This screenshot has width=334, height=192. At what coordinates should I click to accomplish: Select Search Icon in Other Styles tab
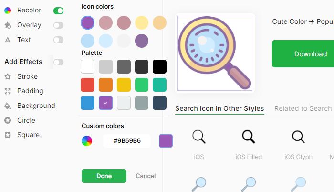tap(219, 108)
